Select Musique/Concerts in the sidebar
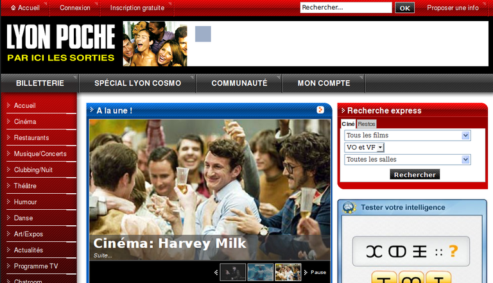 (41, 154)
